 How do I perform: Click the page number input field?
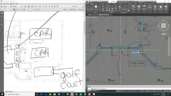(x=8, y=10)
